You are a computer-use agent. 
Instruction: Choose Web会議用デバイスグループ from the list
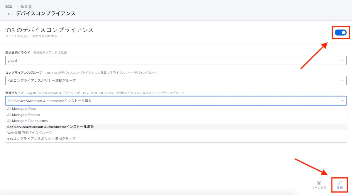click(30, 133)
